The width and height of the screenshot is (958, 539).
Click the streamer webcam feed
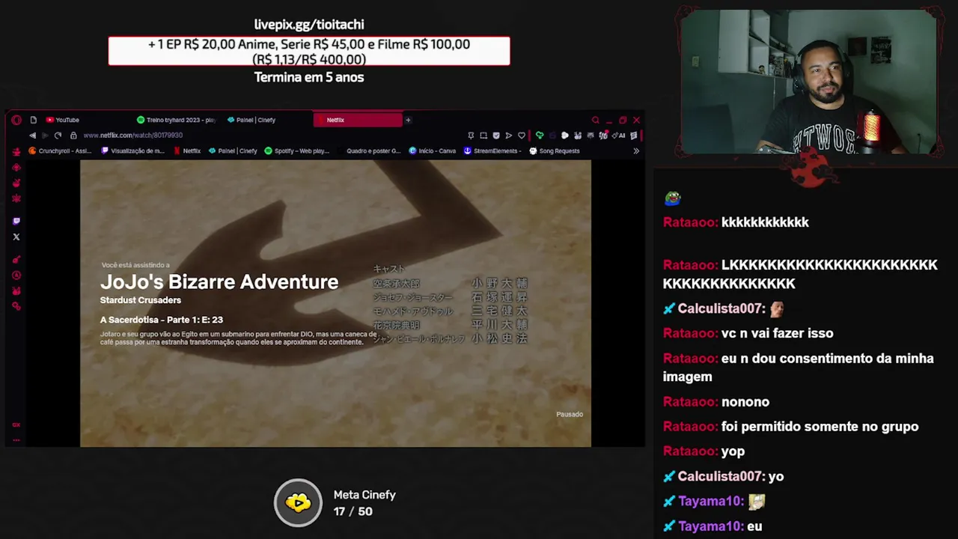pyautogui.click(x=808, y=82)
